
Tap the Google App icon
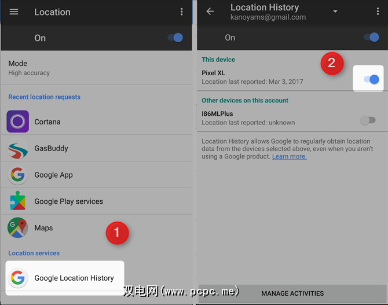pyautogui.click(x=17, y=175)
